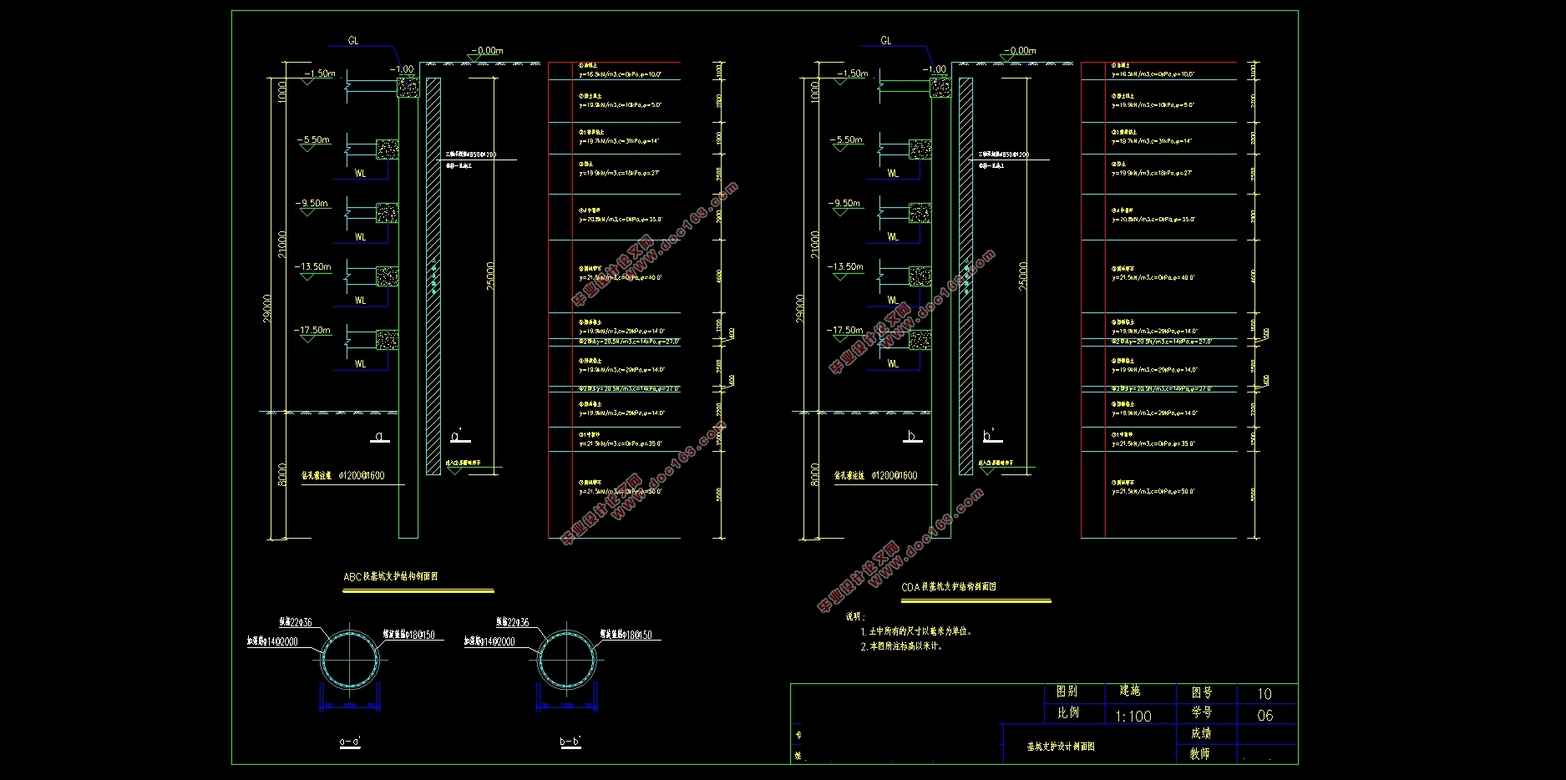This screenshot has height=780, width=1566.
Task: Click '-0.00m' elevation in CDA drawing
Action: pos(1020,51)
